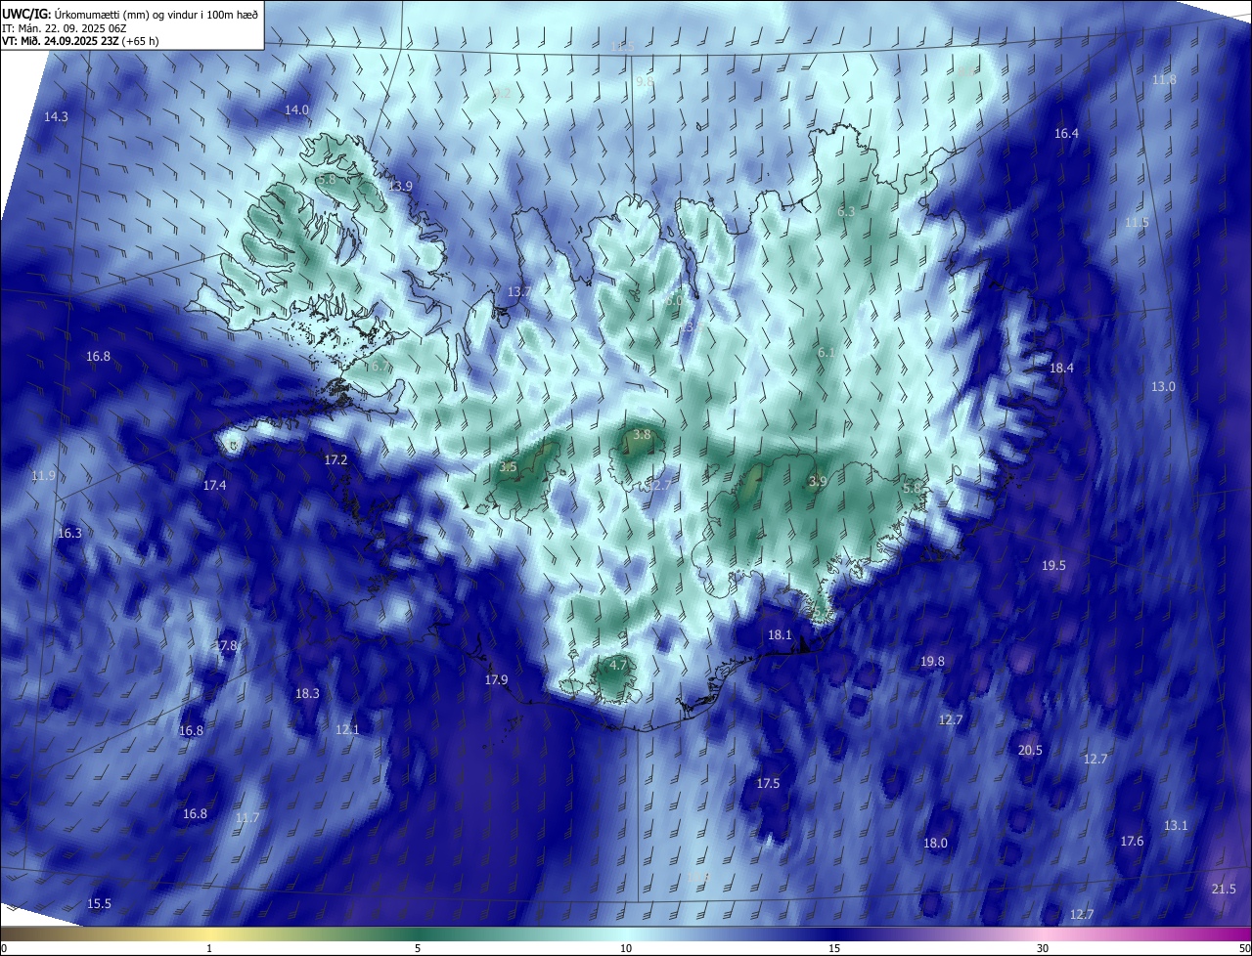Click the 20.5 value label
Viewport: 1252px width, 956px height.
point(1030,751)
